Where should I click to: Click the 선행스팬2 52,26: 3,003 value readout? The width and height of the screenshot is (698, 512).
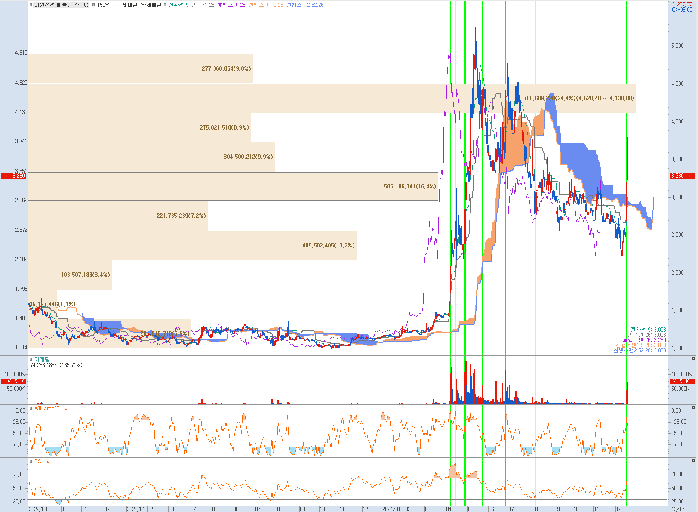(x=640, y=350)
